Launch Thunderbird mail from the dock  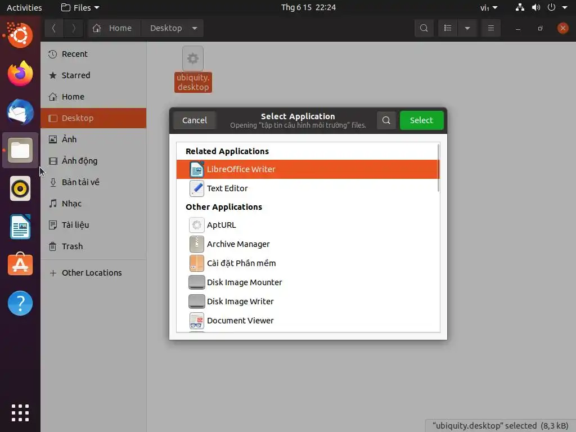click(20, 112)
